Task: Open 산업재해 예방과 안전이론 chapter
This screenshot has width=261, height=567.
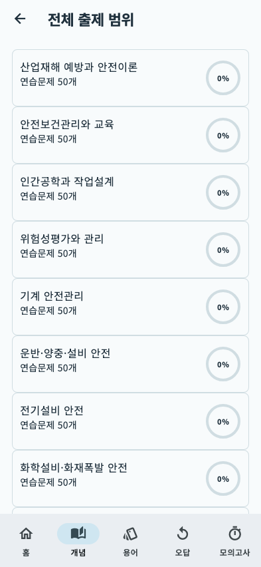Action: 130,78
